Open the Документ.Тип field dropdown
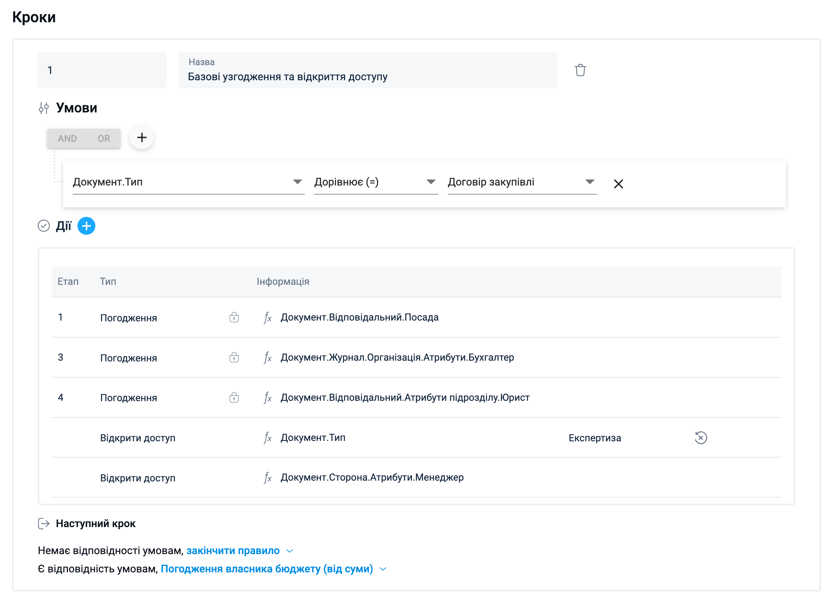This screenshot has height=599, width=831. tap(297, 182)
